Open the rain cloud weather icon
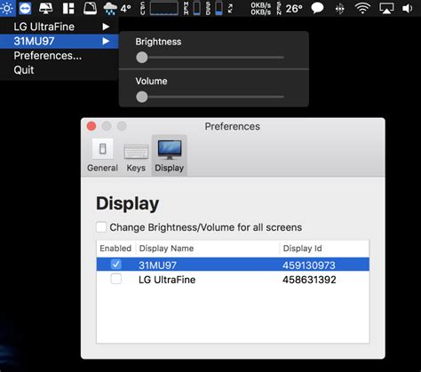This screenshot has height=372, width=421. tap(110, 9)
